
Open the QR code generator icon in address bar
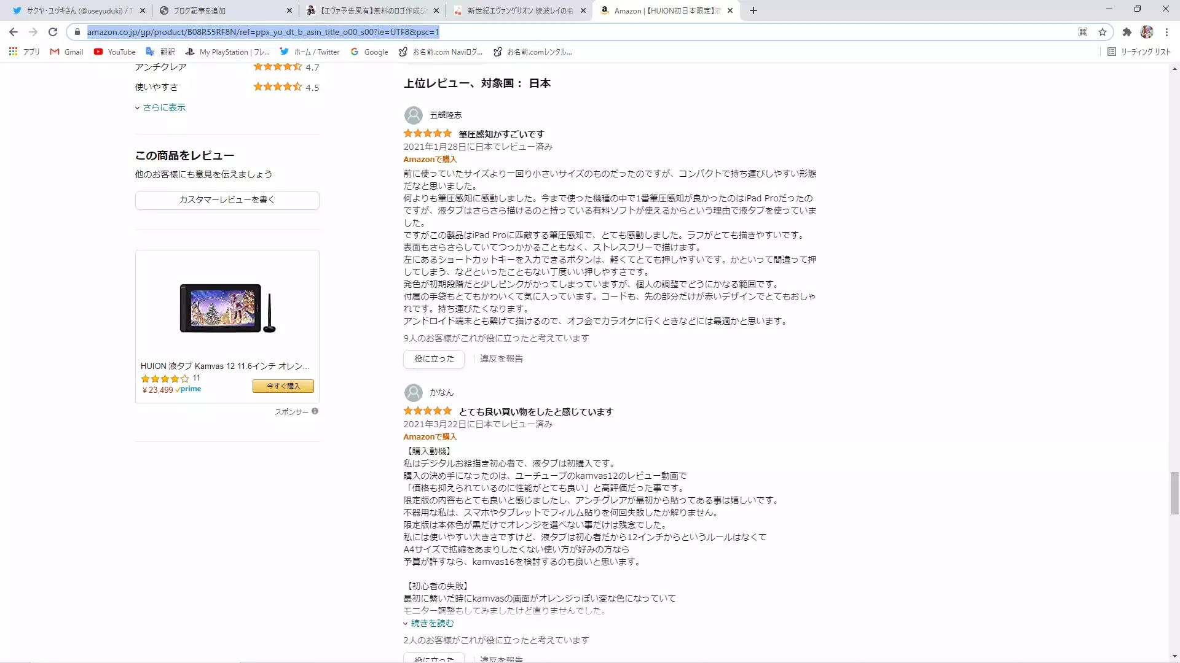click(x=1083, y=32)
